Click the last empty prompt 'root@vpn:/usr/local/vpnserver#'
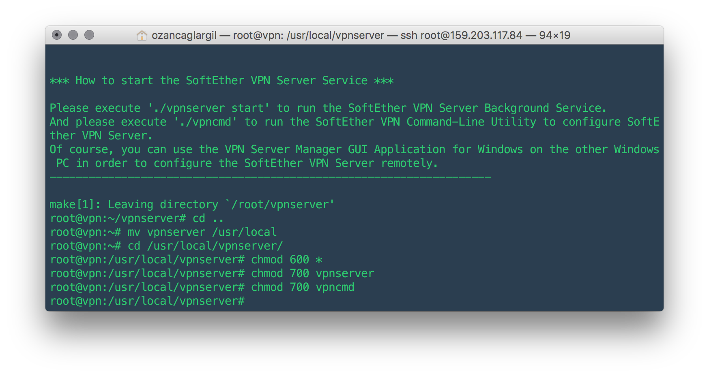Image resolution: width=709 pixels, height=376 pixels. click(x=147, y=301)
